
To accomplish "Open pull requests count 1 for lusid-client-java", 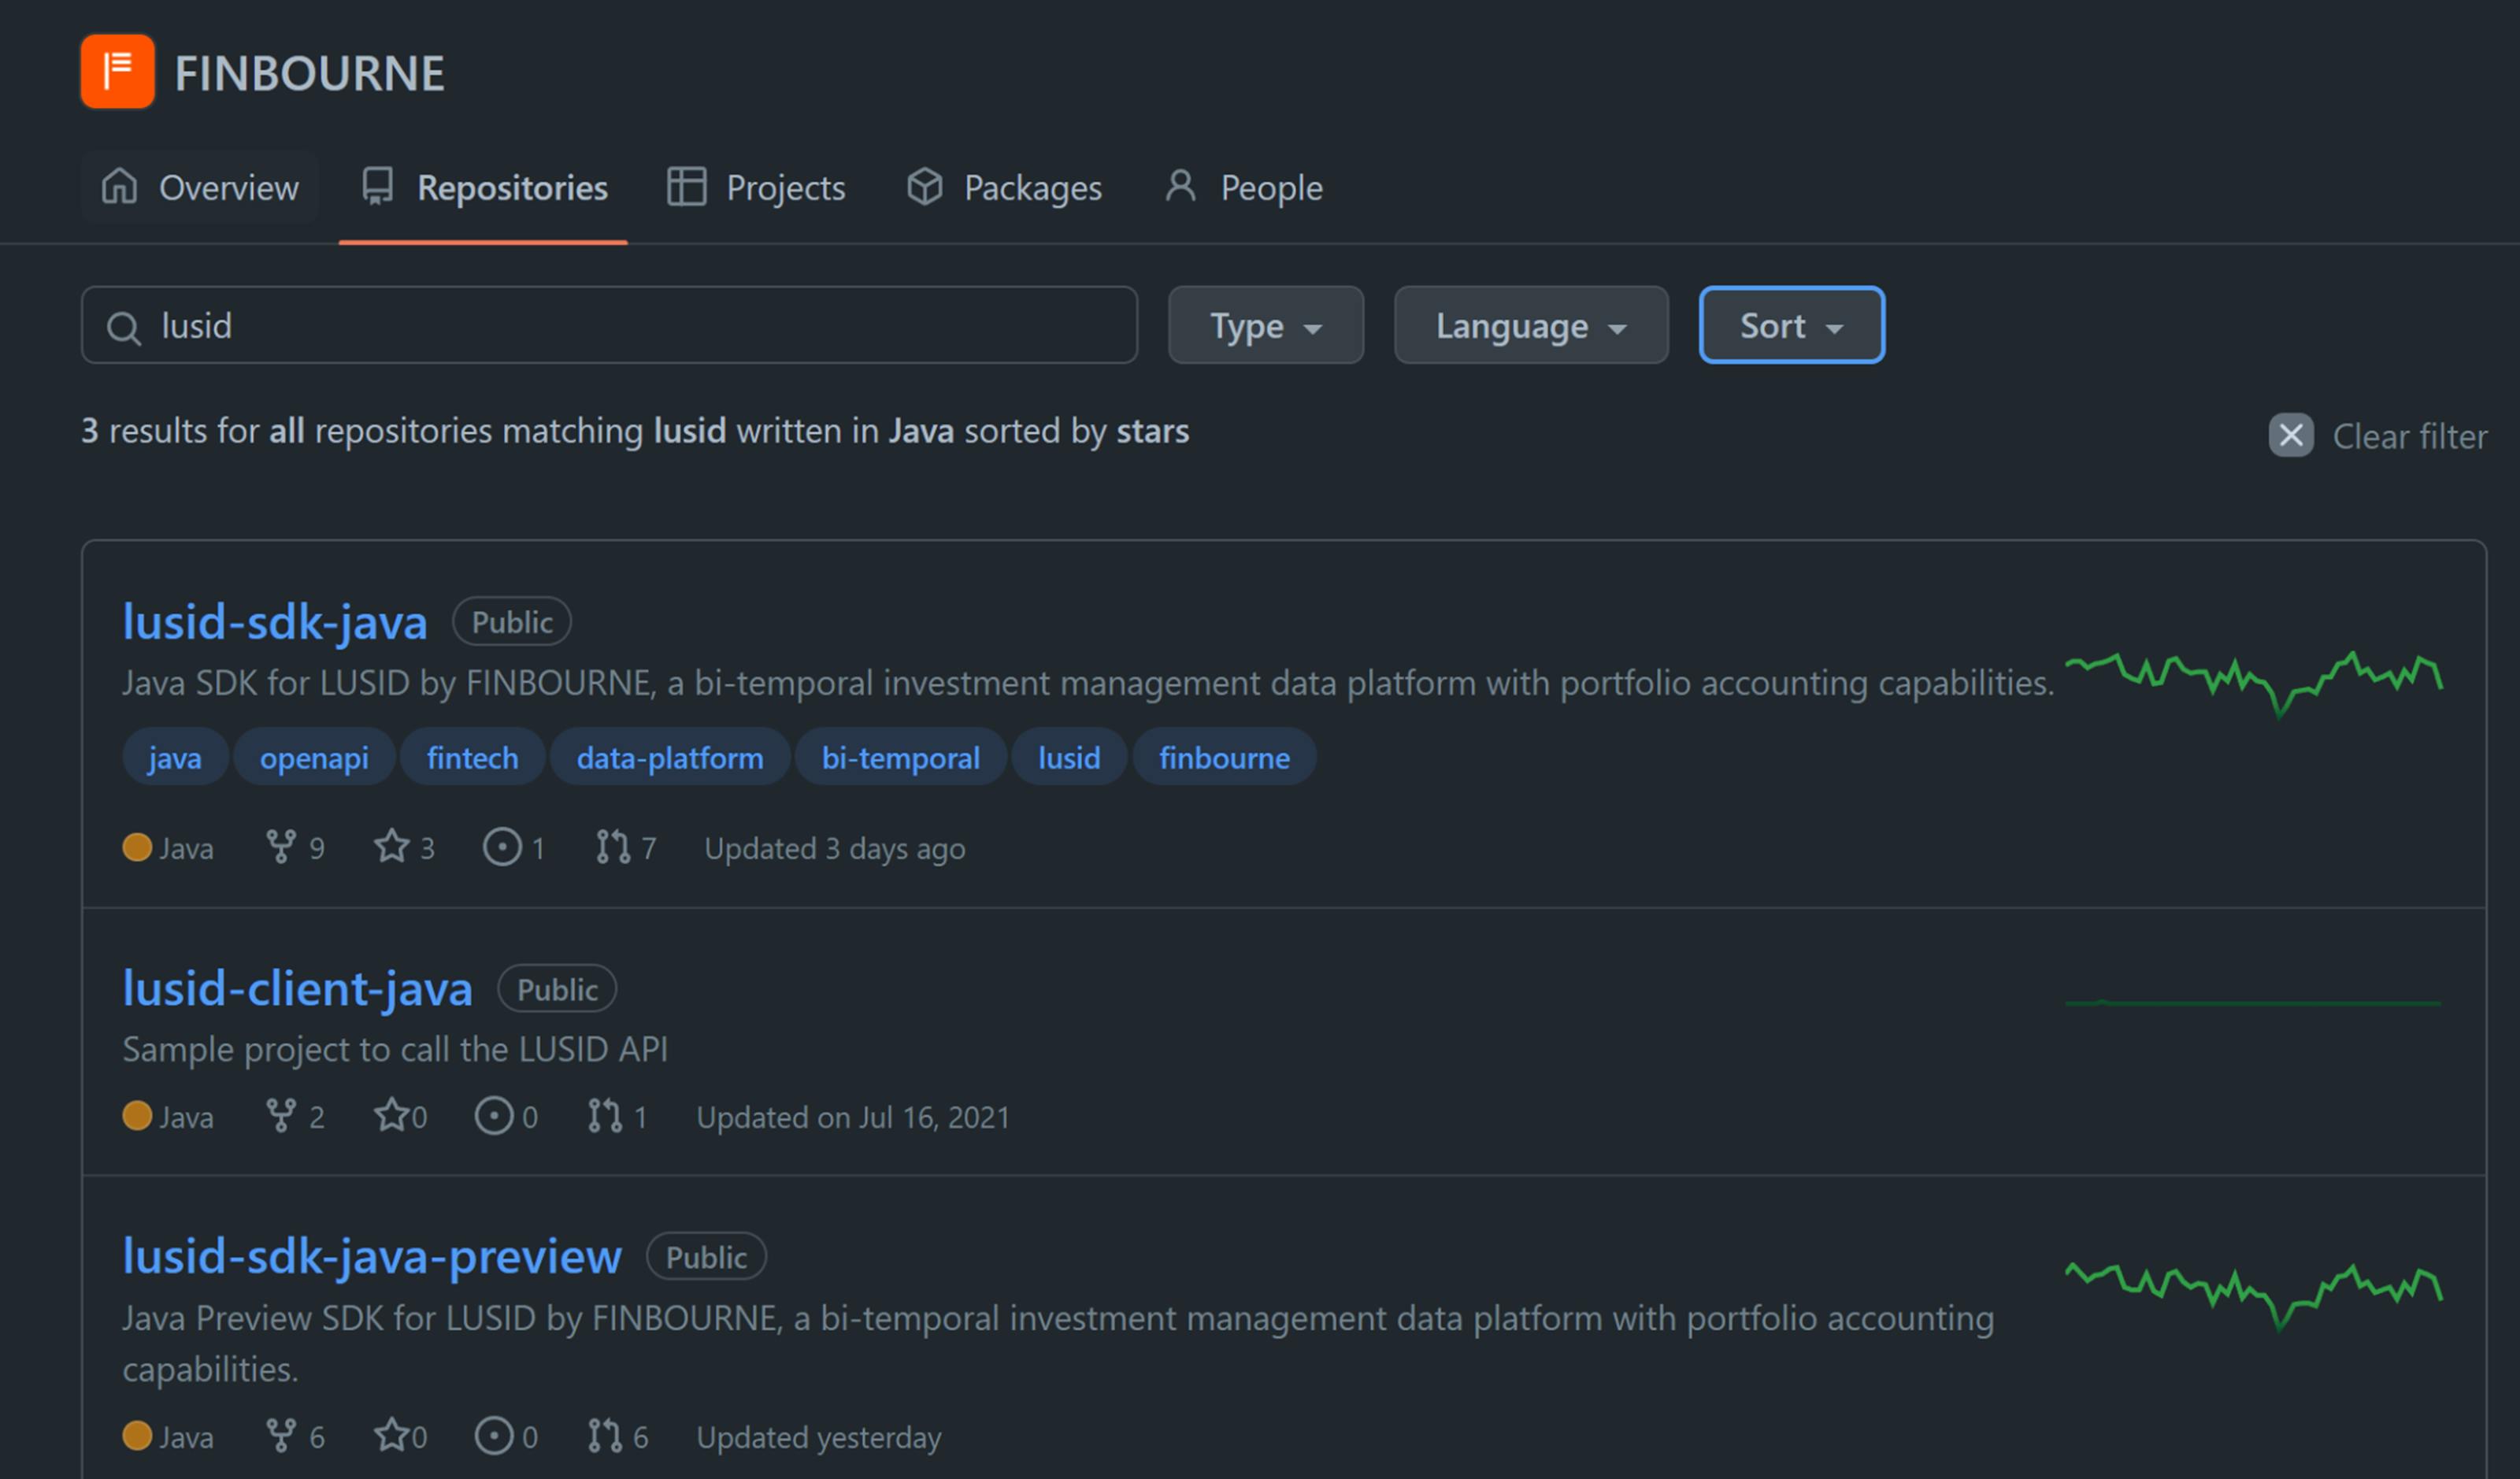I will pos(617,1115).
